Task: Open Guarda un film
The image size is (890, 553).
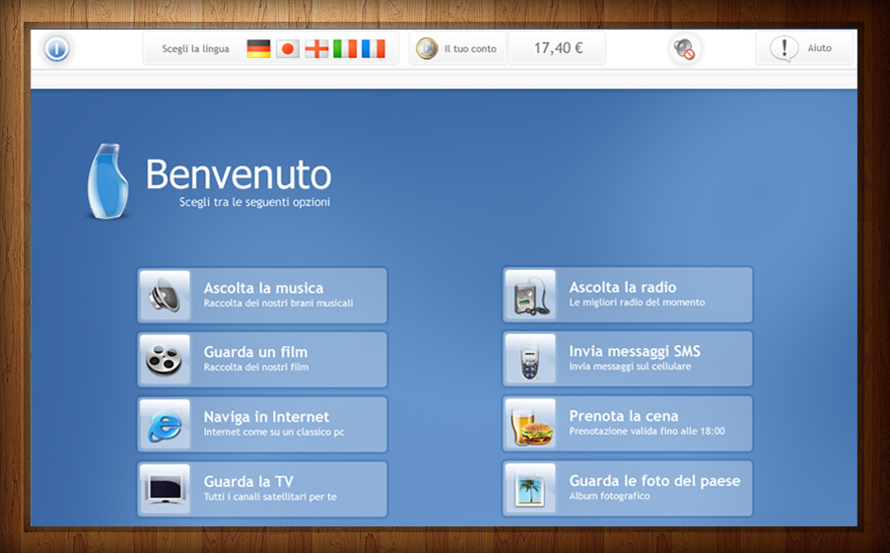Action: tap(262, 360)
